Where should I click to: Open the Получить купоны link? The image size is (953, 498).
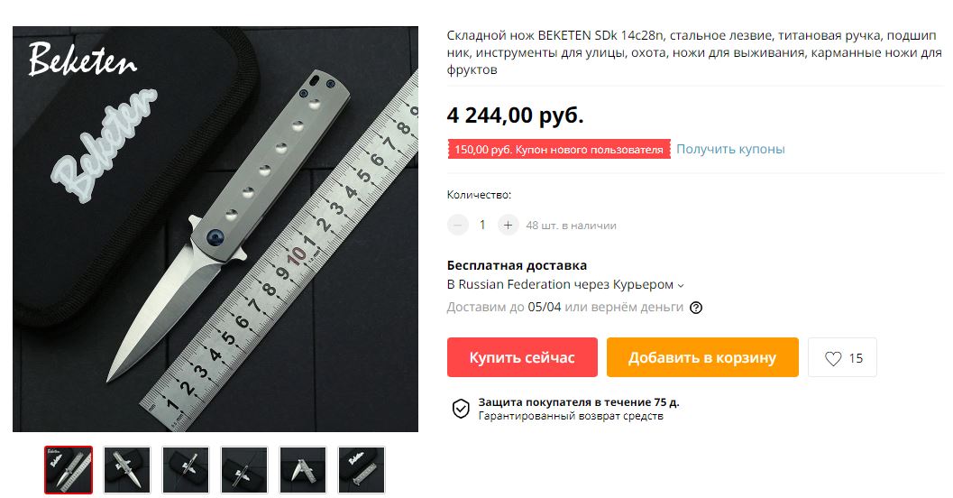(x=730, y=149)
